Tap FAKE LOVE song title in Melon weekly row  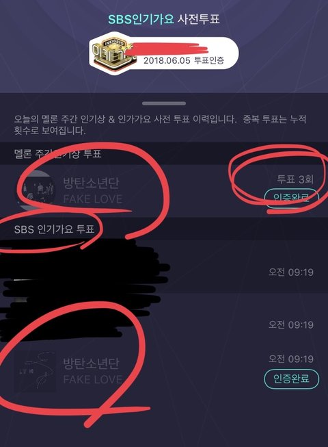(93, 199)
